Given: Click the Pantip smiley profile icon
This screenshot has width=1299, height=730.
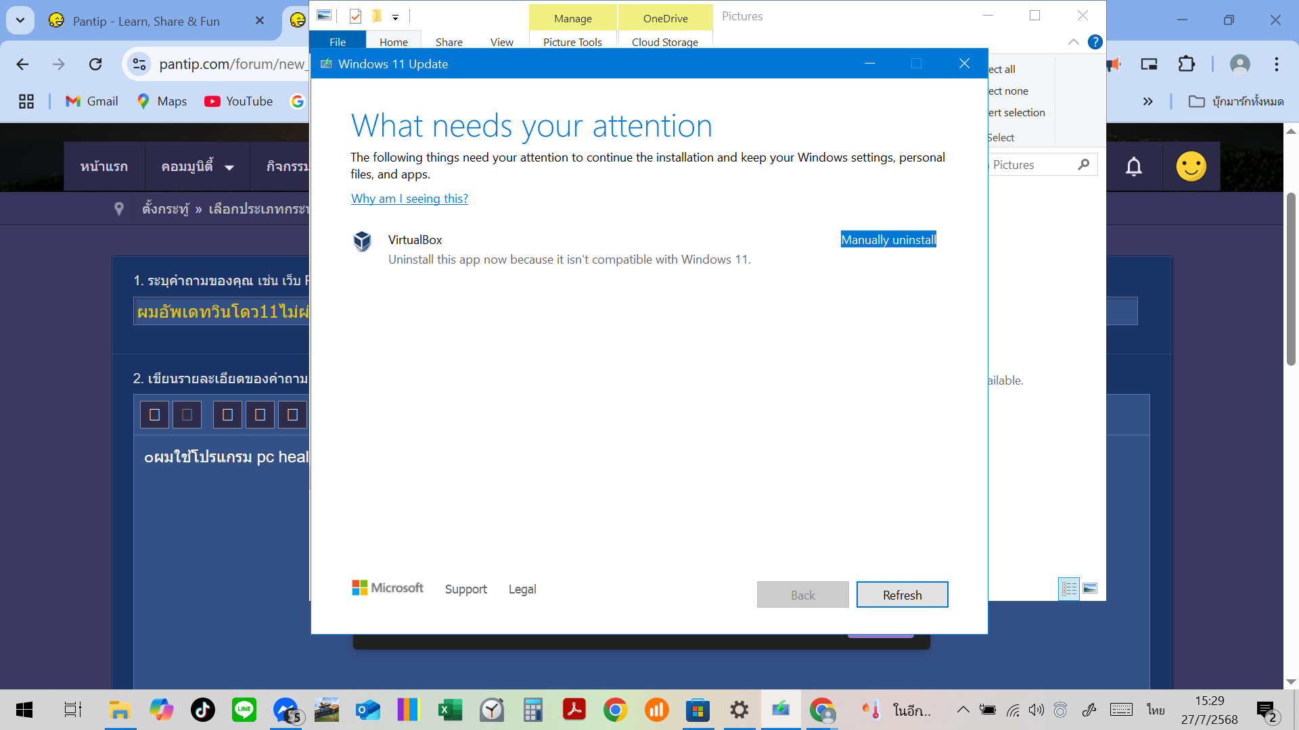Looking at the screenshot, I should tap(1191, 166).
